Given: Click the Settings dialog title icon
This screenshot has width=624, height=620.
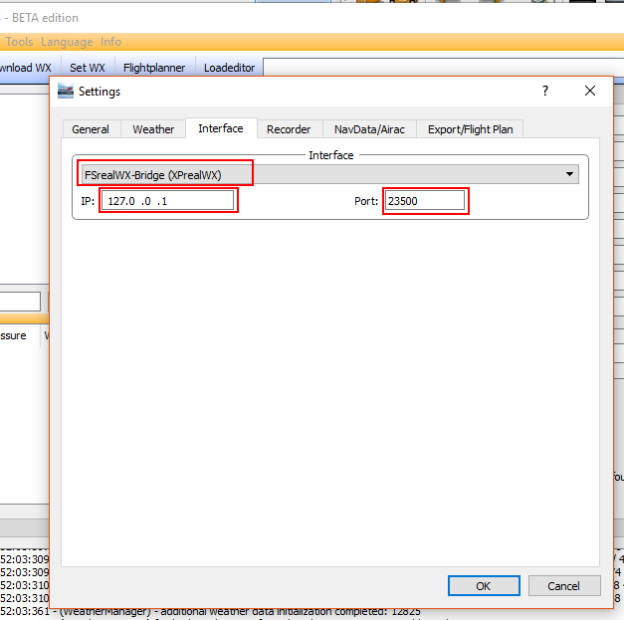Looking at the screenshot, I should [x=66, y=92].
